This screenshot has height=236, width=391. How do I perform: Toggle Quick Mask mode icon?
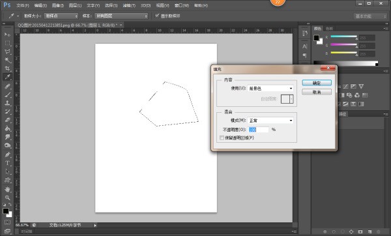[x=7, y=222]
